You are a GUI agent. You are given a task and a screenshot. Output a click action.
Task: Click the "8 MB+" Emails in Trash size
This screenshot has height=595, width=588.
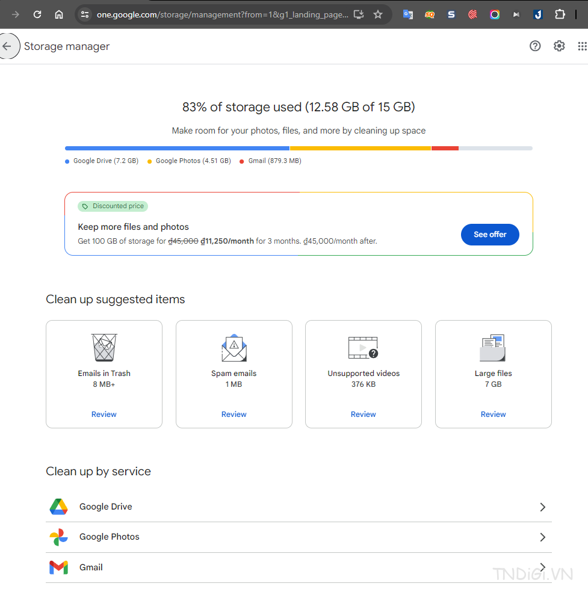pos(104,384)
